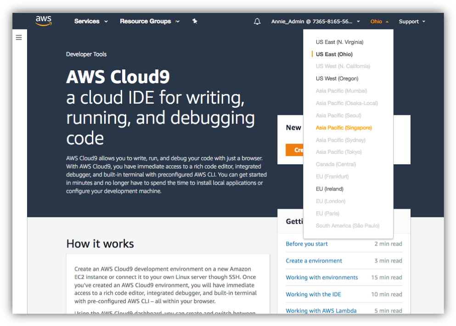This screenshot has height=326, width=456.
Task: Open the Annie_Admin account menu
Action: [x=315, y=22]
